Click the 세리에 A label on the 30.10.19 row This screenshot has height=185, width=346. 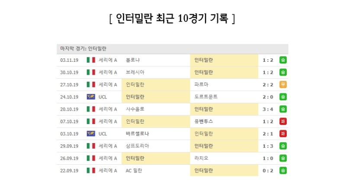(x=108, y=72)
